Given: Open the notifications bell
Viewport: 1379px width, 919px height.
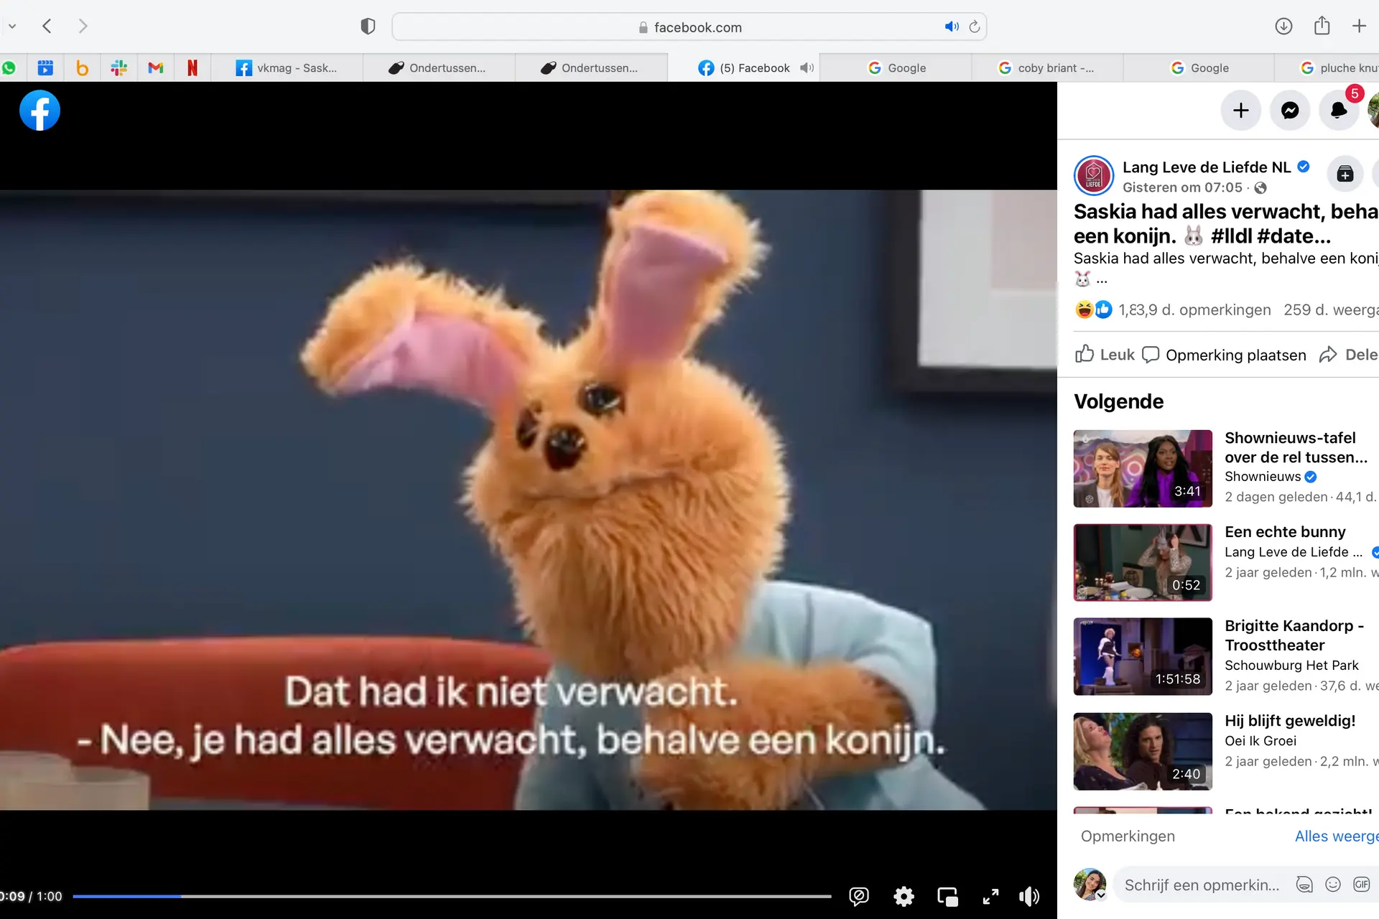Looking at the screenshot, I should 1339,111.
